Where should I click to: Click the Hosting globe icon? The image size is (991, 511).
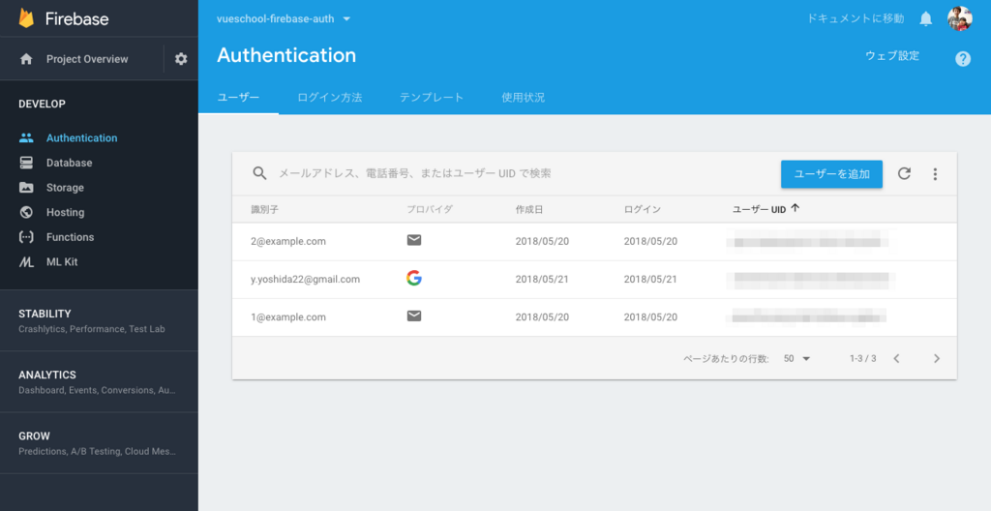click(x=26, y=212)
